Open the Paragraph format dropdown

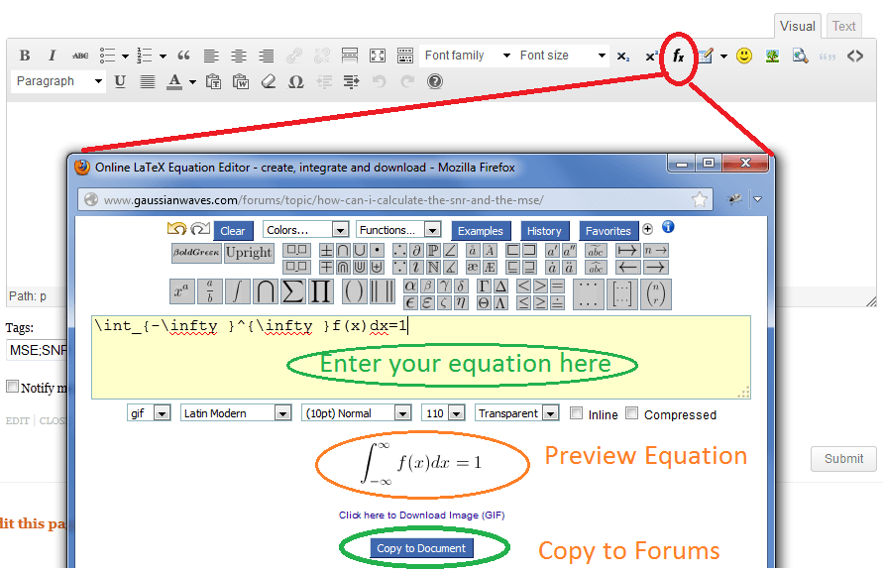tap(58, 81)
